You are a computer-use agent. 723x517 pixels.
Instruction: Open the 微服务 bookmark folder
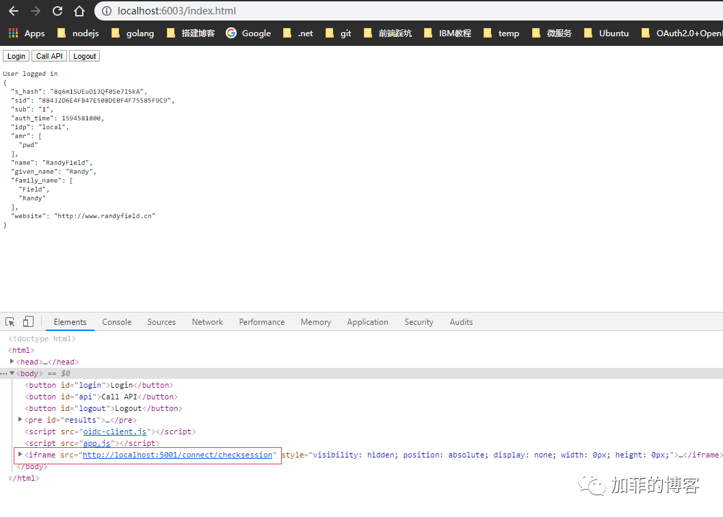551,34
